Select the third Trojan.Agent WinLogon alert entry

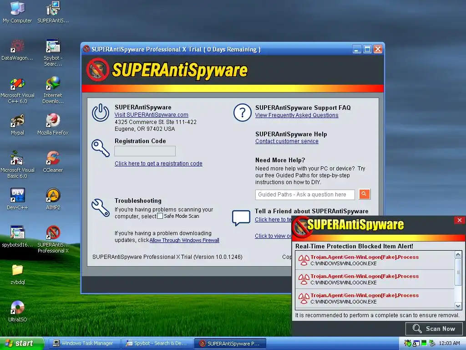tap(375, 299)
